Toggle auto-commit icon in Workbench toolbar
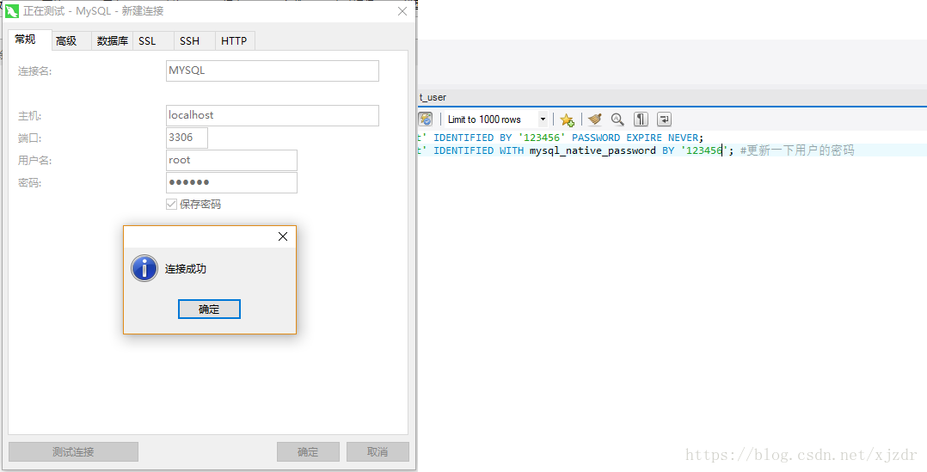927x472 pixels. [426, 120]
